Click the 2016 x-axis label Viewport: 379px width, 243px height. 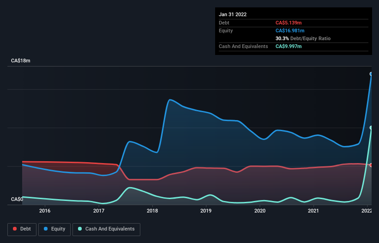[45, 211]
